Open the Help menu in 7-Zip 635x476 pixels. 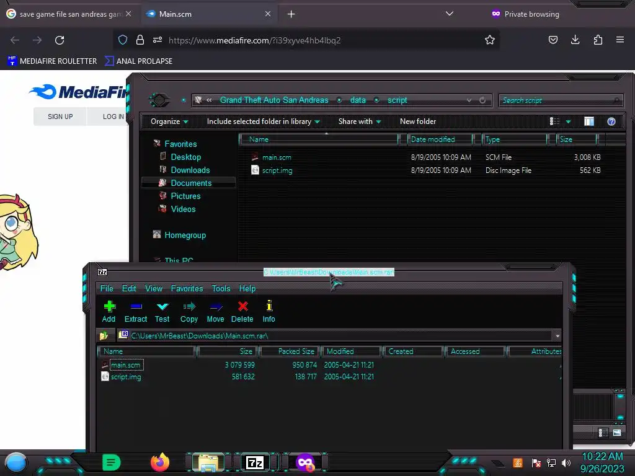(247, 289)
